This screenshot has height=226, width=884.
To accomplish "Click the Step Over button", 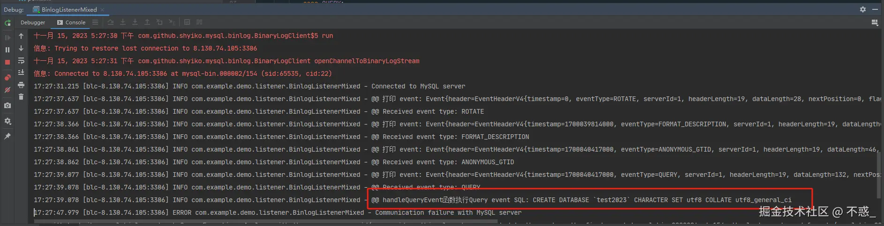I will pos(111,22).
